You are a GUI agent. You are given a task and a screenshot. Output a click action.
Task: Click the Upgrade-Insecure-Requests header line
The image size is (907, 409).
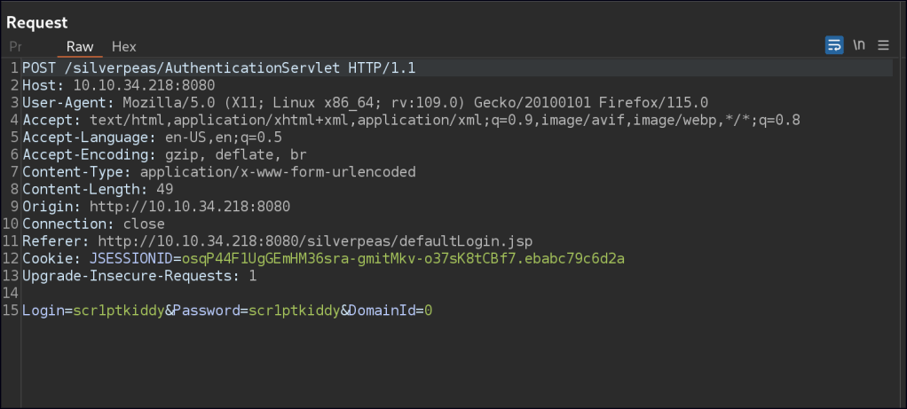(x=139, y=276)
